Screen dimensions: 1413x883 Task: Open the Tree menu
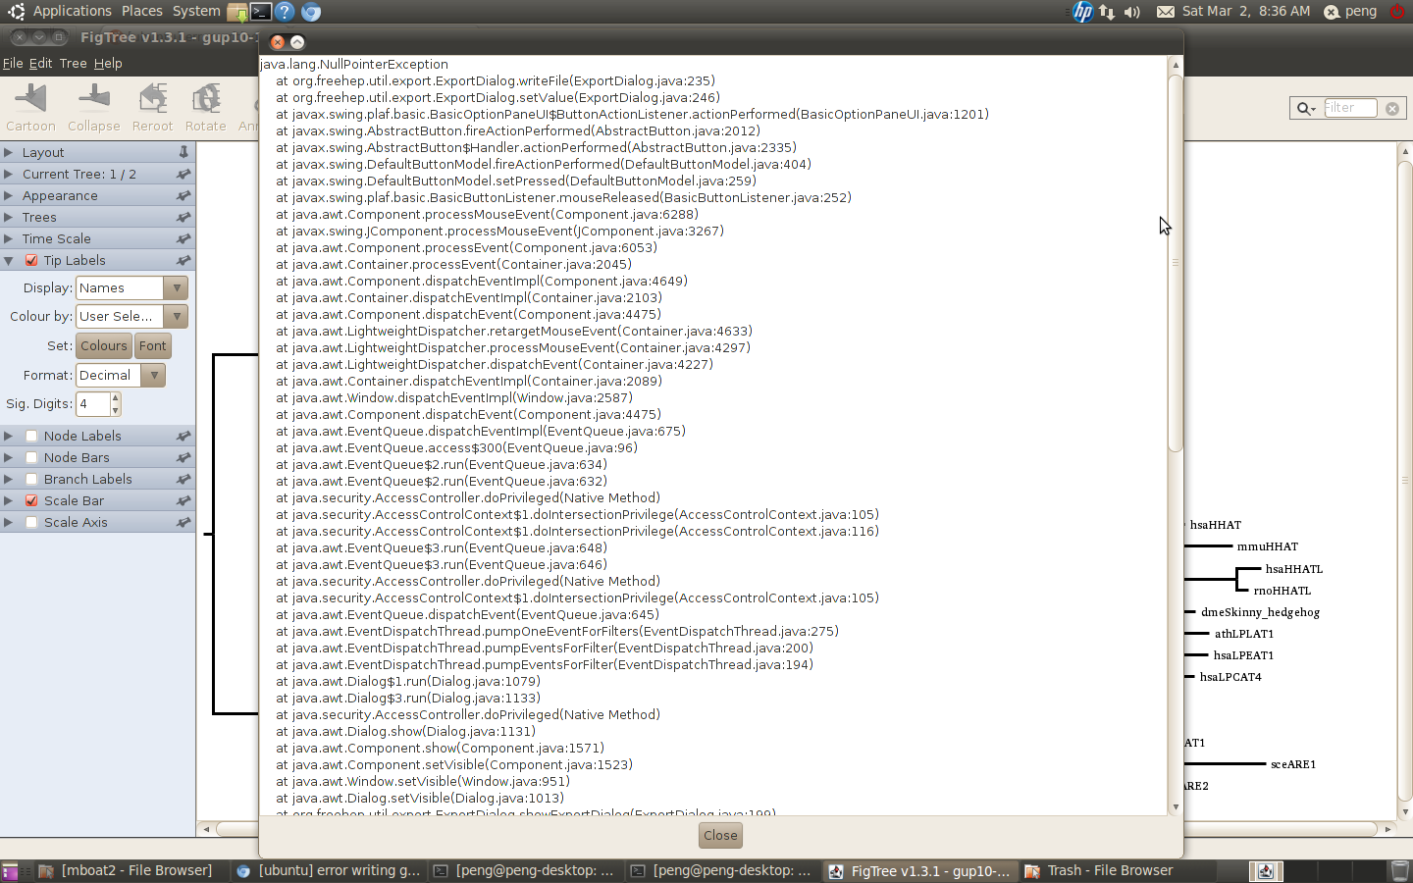(73, 64)
